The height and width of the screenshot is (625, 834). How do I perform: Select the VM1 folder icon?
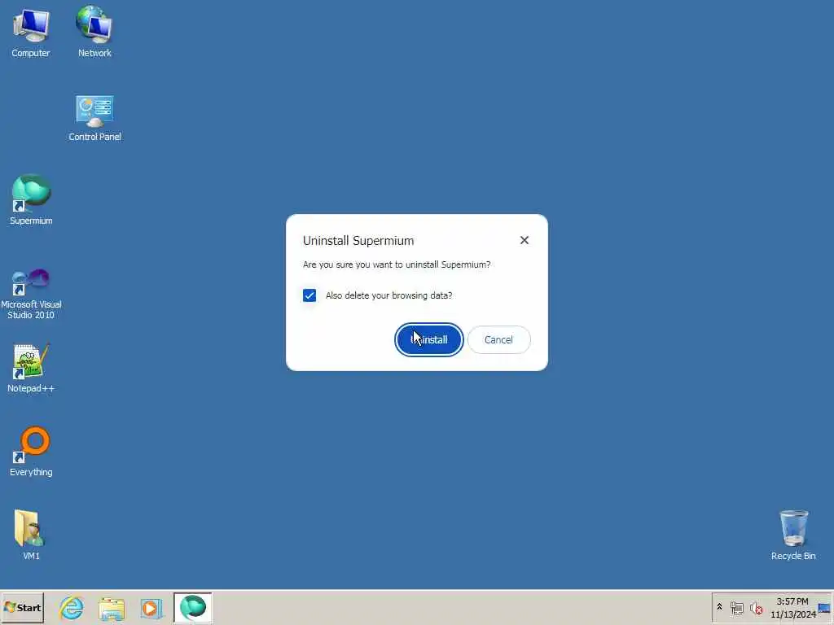pyautogui.click(x=31, y=534)
